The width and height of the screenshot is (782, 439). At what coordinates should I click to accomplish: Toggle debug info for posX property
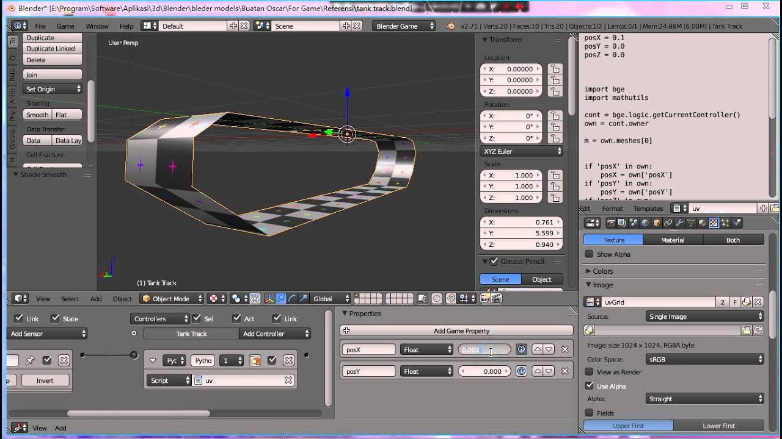[521, 349]
